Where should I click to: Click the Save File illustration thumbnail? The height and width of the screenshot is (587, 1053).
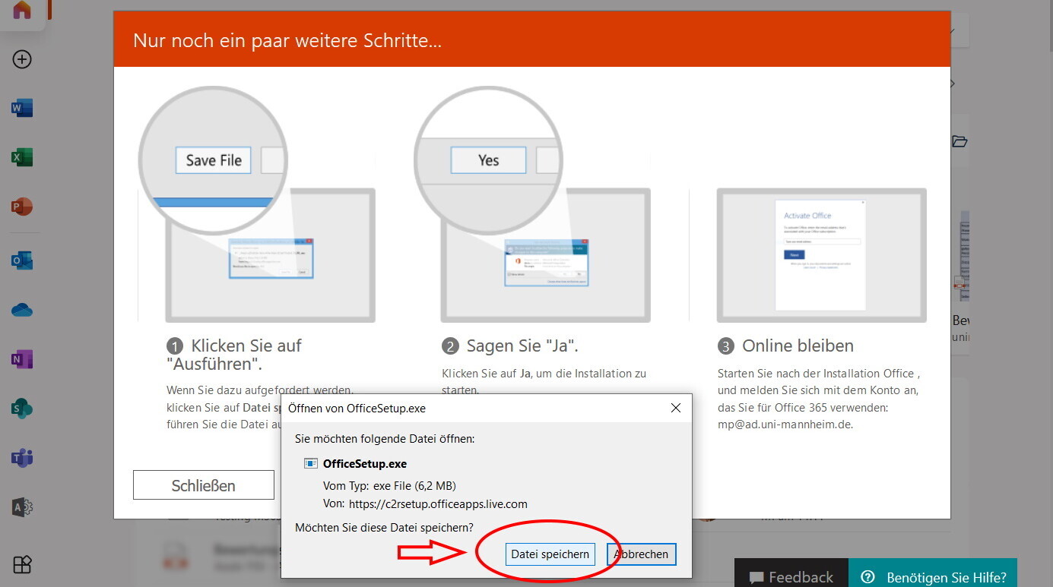(x=256, y=205)
